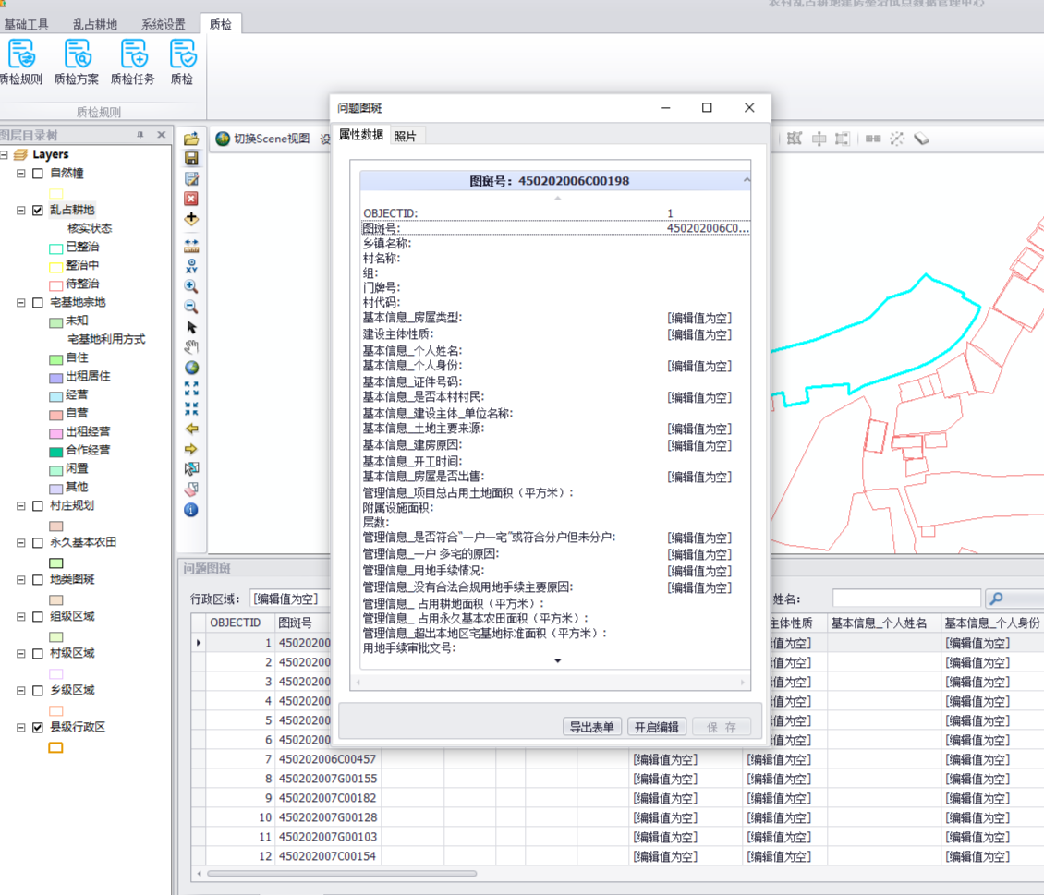Collapse the 永久基本农田 layer tree node
The width and height of the screenshot is (1044, 895).
tap(20, 543)
